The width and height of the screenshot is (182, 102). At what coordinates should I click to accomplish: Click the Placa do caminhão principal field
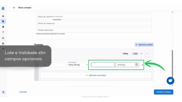coord(94,17)
